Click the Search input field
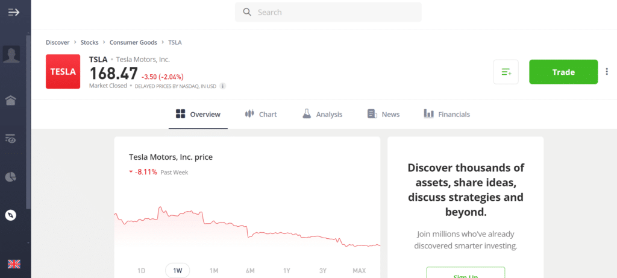 [x=328, y=12]
